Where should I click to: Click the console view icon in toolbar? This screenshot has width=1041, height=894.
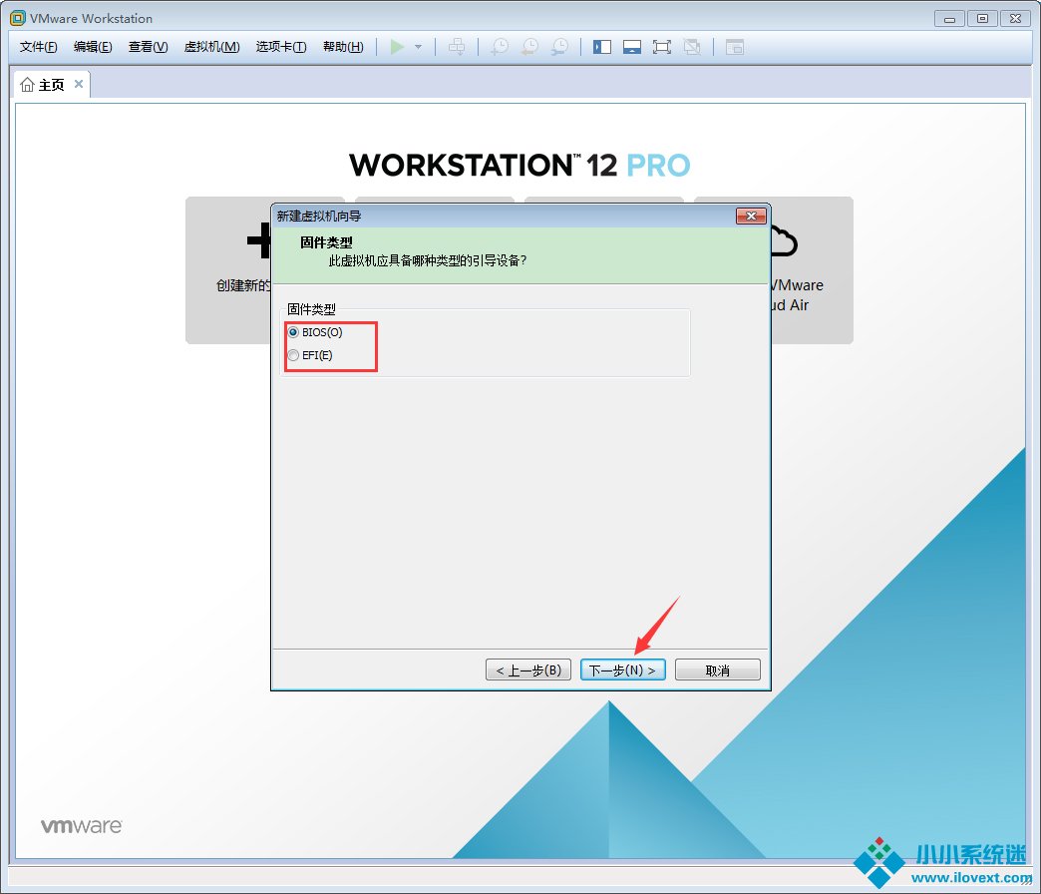coord(734,47)
